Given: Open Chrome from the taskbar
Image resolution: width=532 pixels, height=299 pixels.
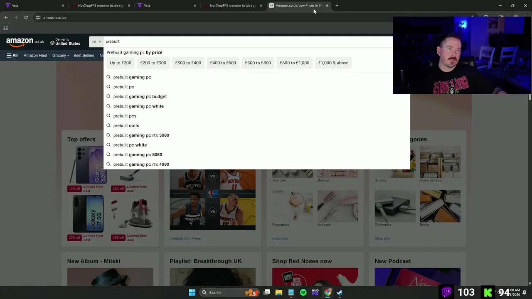Looking at the screenshot, I should (x=328, y=292).
